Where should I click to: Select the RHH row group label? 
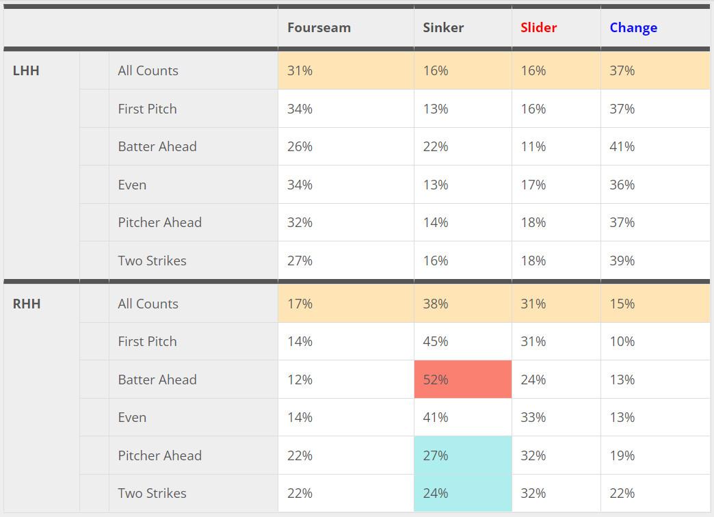click(27, 304)
